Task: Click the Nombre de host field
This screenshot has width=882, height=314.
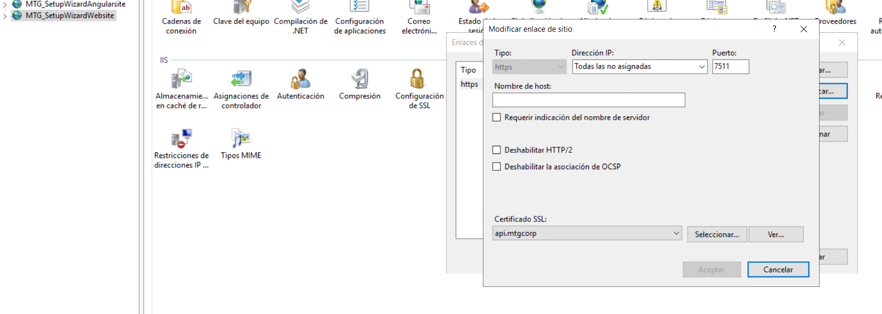Action: click(x=589, y=100)
